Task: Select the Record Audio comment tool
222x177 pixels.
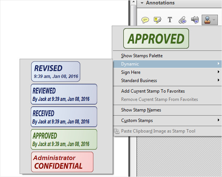Action: point(195,20)
